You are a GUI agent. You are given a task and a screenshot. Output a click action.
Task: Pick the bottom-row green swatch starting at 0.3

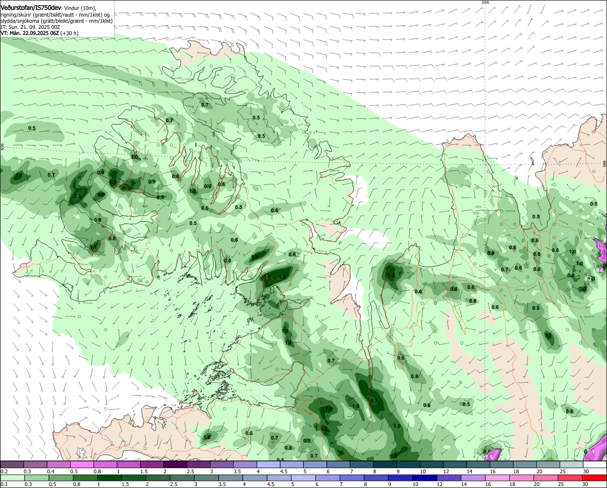pyautogui.click(x=36, y=478)
